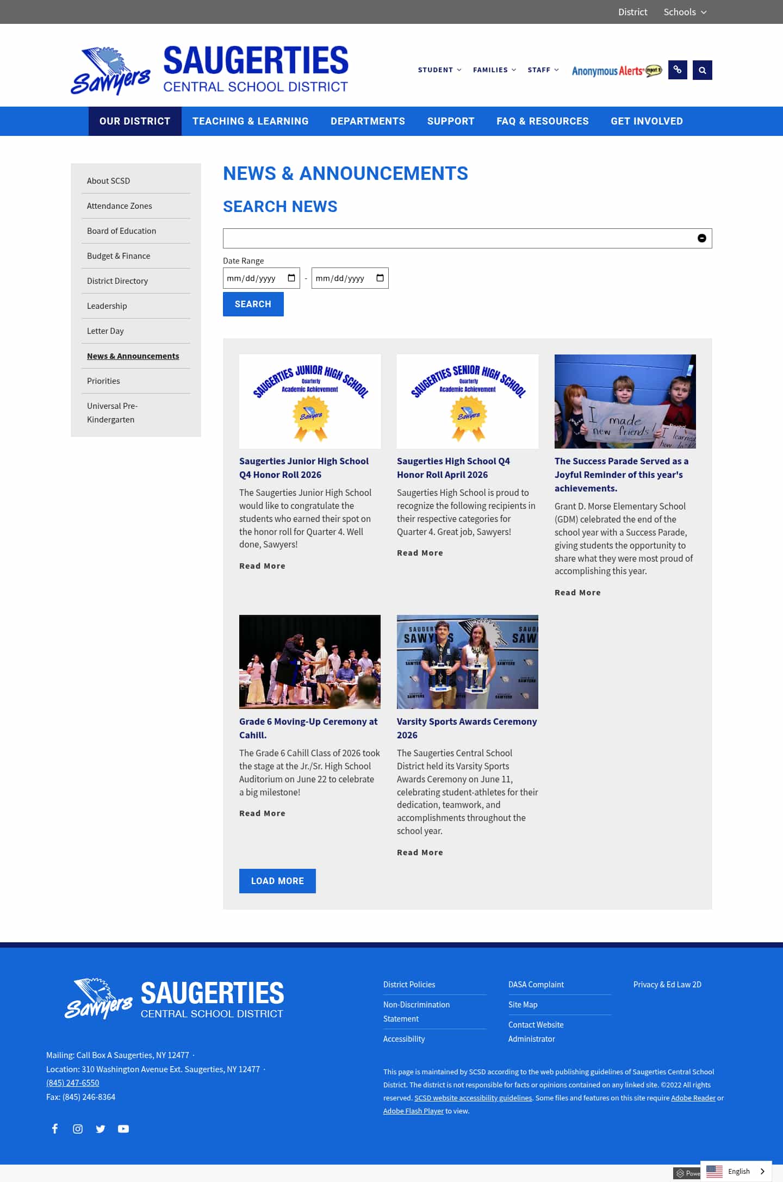The height and width of the screenshot is (1182, 783).
Task: Visit the district Instagram icon
Action: tap(78, 1129)
